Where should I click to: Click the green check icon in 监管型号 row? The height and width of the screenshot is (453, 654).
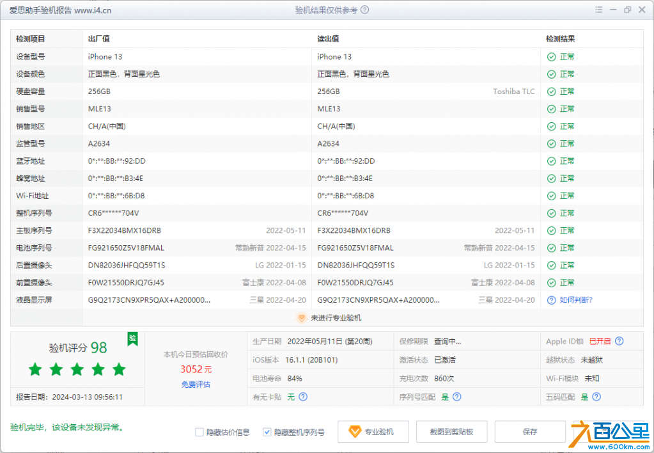[x=552, y=143]
